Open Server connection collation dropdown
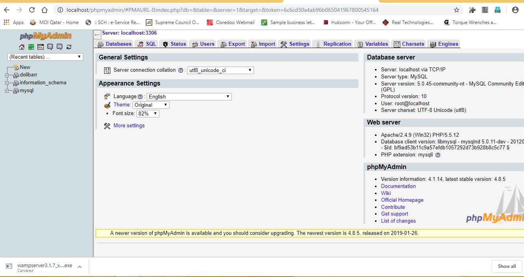This screenshot has width=524, height=277. coord(220,71)
